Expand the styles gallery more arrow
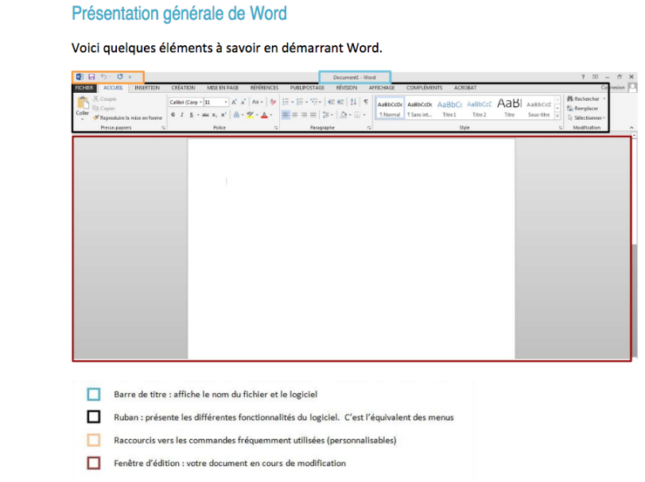Image resolution: width=645 pixels, height=482 pixels. point(558,116)
